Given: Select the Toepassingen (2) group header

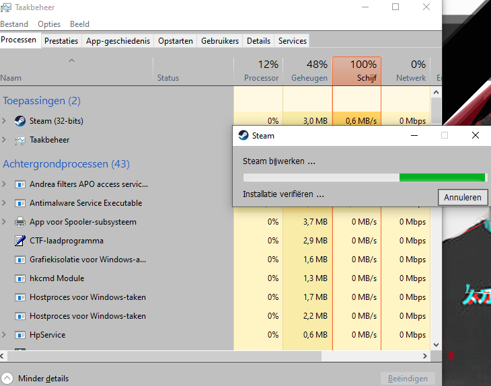Looking at the screenshot, I should coord(42,101).
